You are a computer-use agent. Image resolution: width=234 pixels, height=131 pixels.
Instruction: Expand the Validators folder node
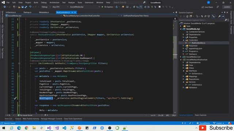click(184, 88)
